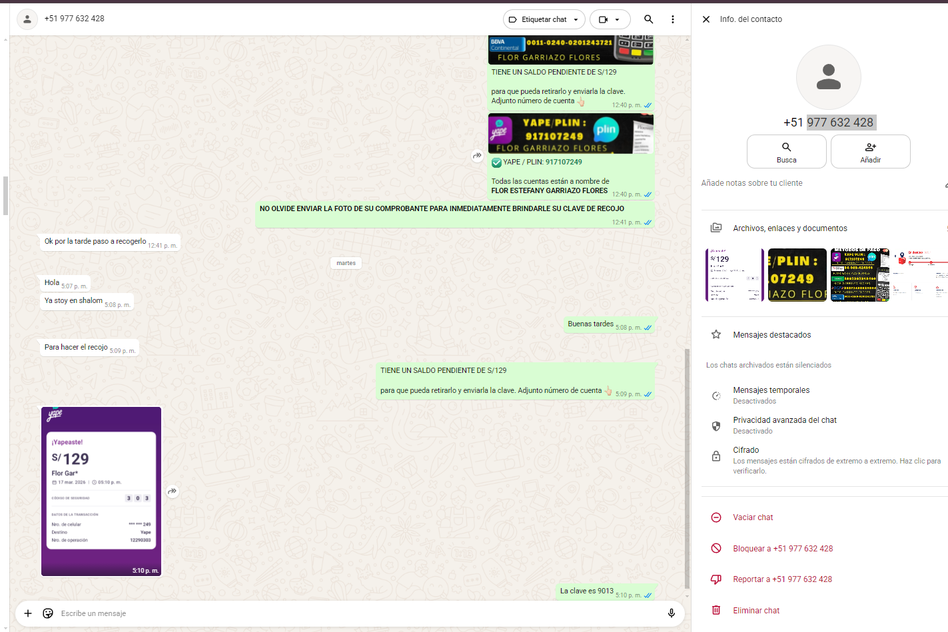Viewport: 948px width, 632px height.
Task: Open Privacidad avanzada del chat setting
Action: [784, 425]
